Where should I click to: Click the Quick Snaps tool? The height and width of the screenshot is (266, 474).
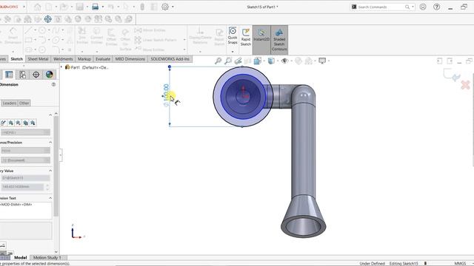[233, 35]
